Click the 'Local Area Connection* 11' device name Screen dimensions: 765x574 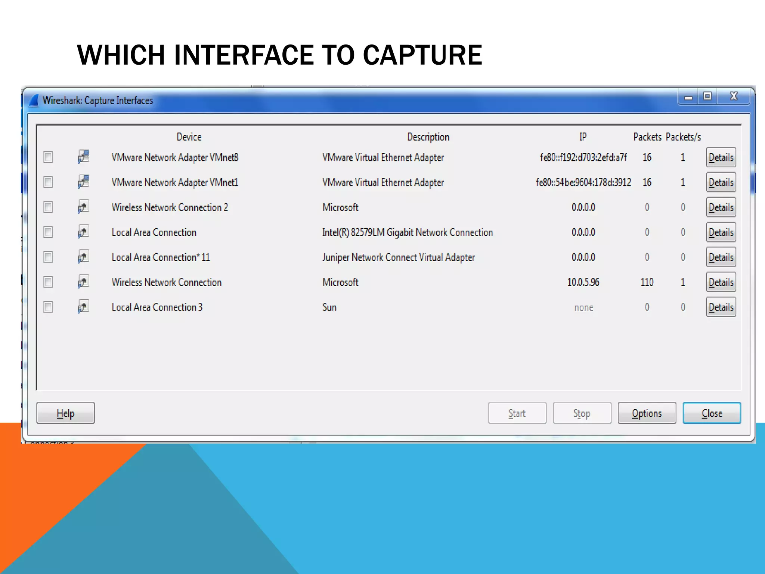point(161,257)
